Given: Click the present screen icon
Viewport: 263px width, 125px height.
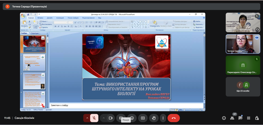Looking at the screenshot, I should pos(143,118).
